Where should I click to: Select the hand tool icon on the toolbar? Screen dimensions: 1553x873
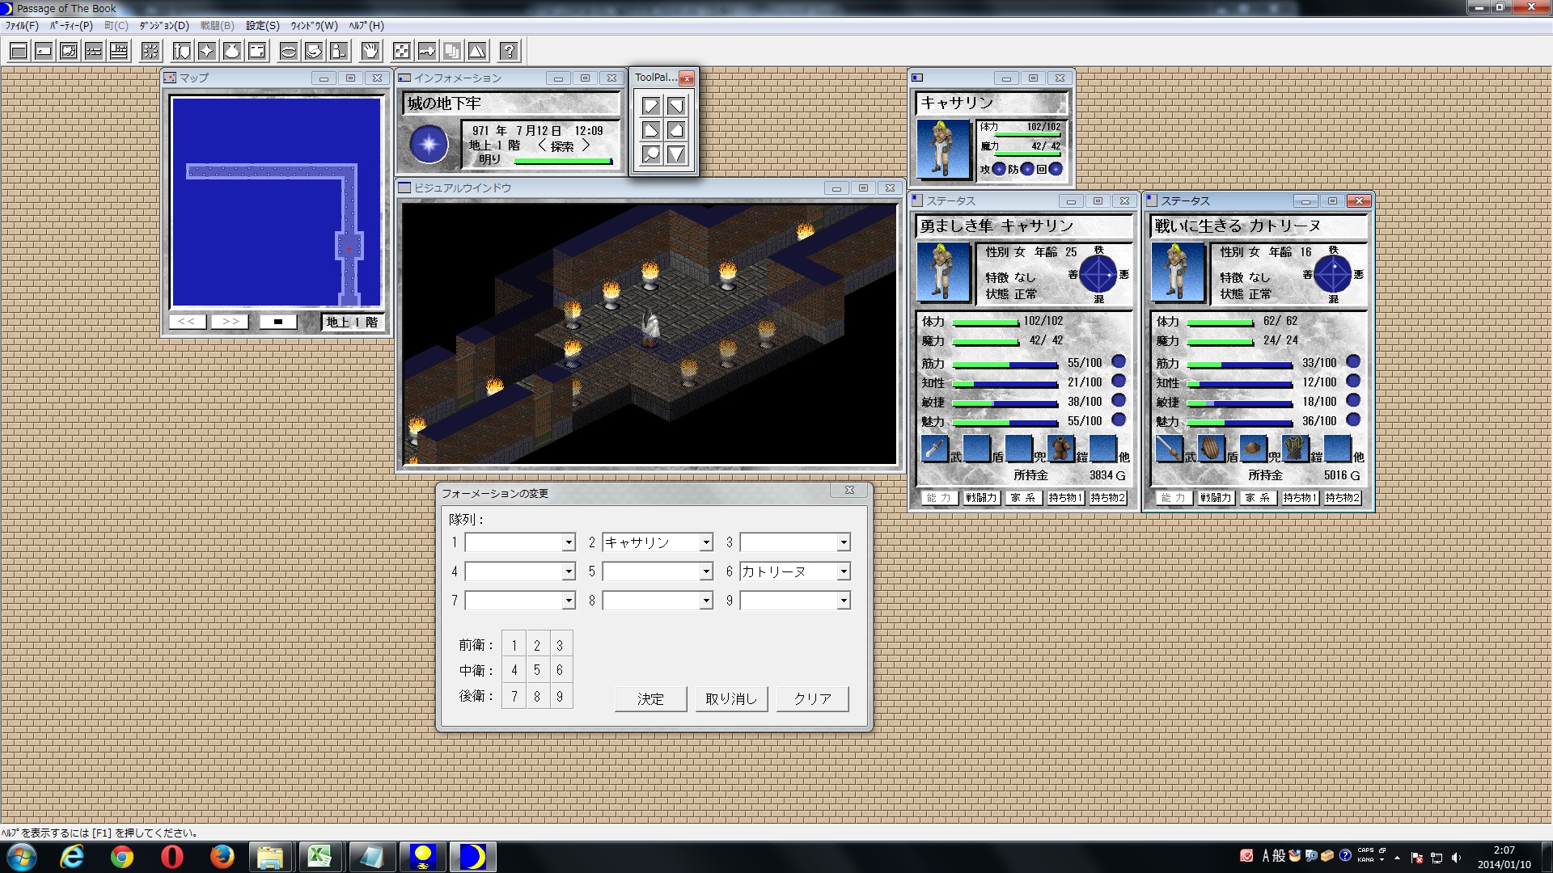pos(370,51)
